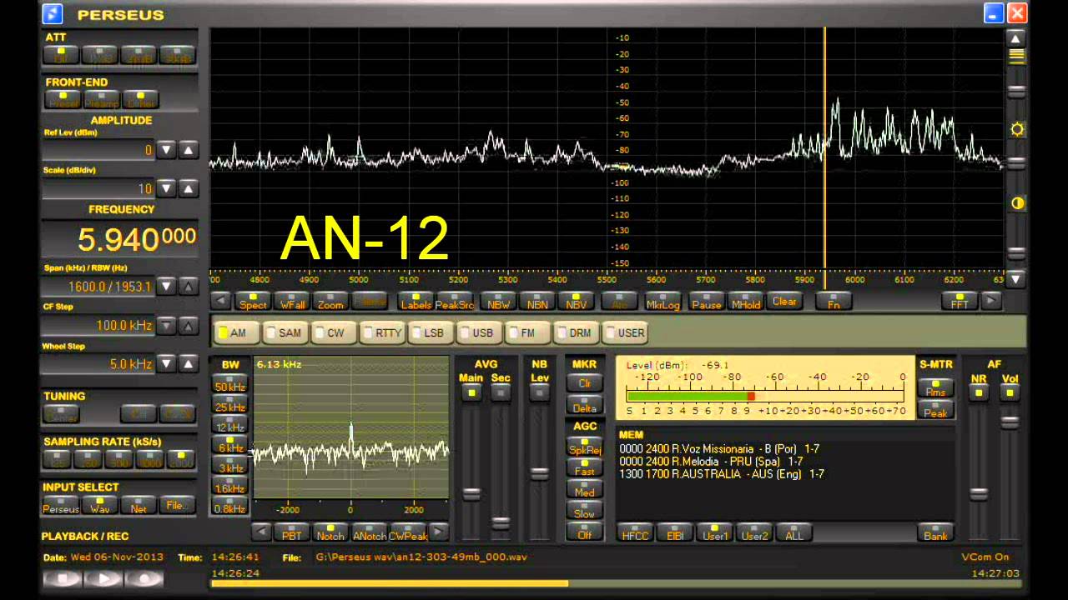Decrease Scale dB/div with down arrow
Image resolution: width=1068 pixels, height=600 pixels.
[166, 188]
